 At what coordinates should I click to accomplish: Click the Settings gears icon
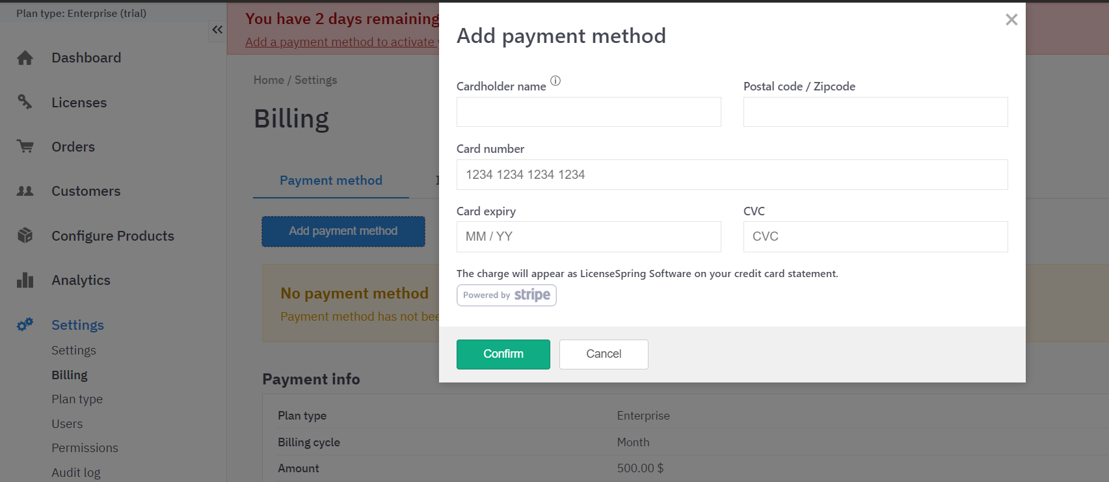(25, 325)
